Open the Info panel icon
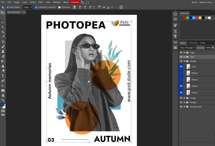 [x=175, y=14]
